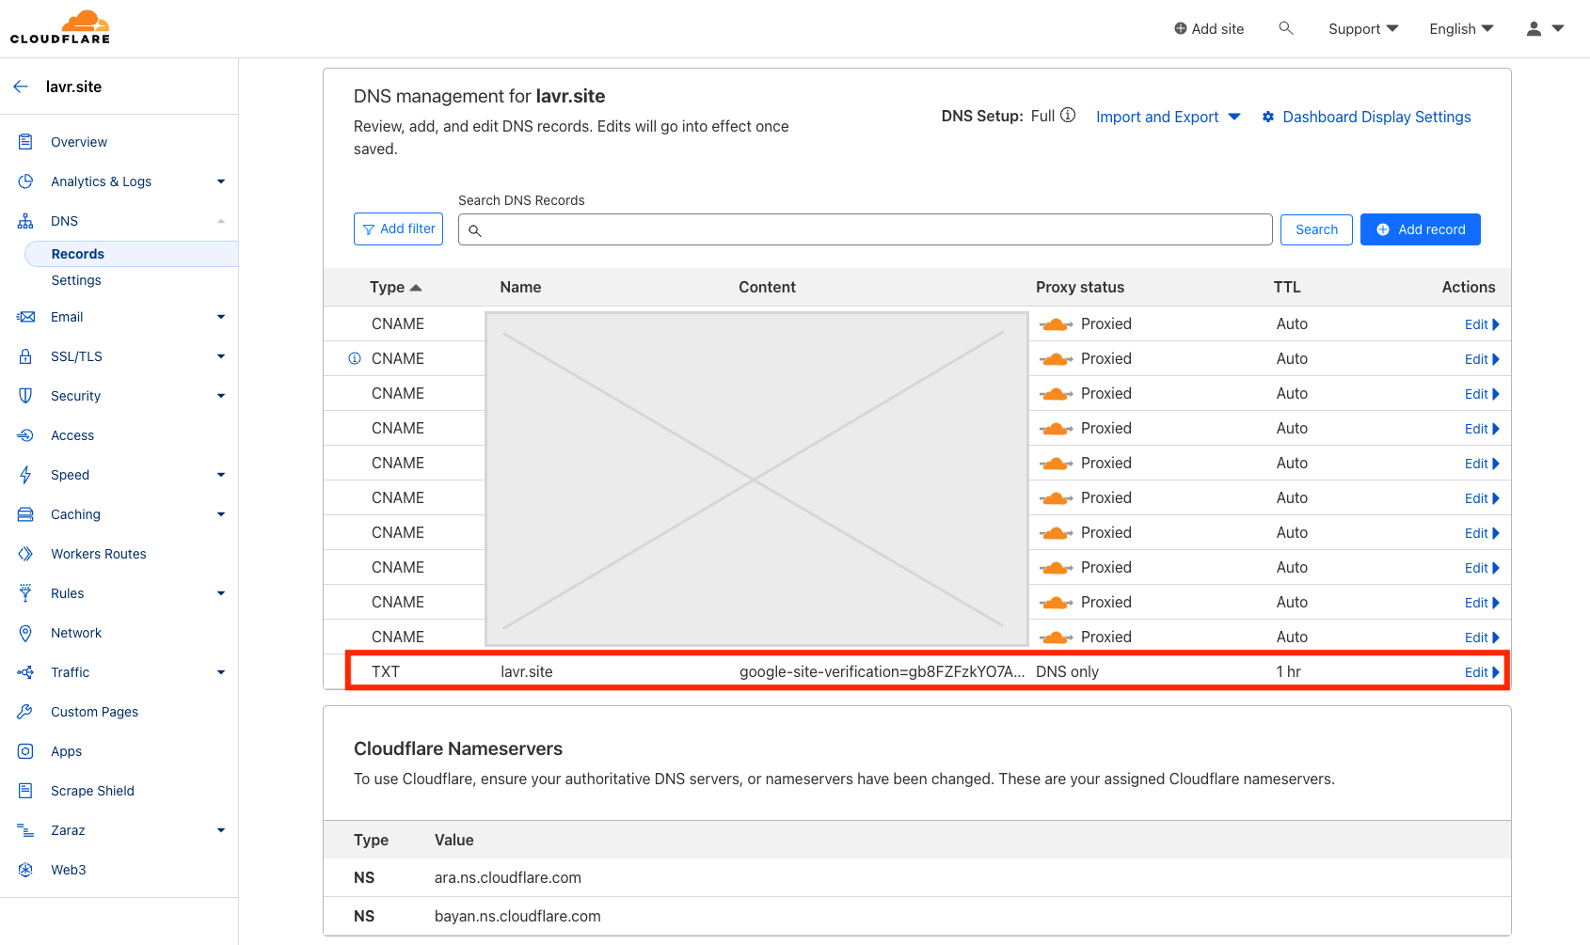This screenshot has height=945, width=1590.
Task: Open the English language dropdown
Action: 1460,29
